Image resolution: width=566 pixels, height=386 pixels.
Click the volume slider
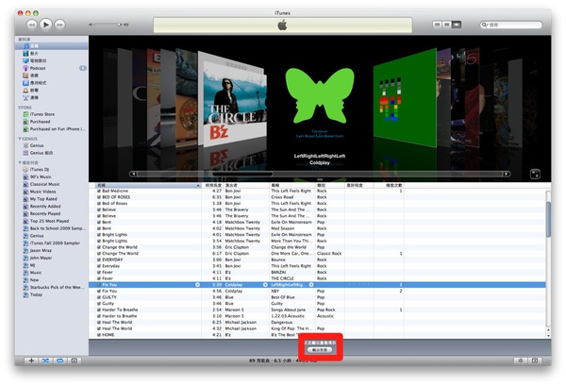(107, 25)
